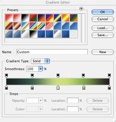116x122 pixels.
Task: Select the leftmost opacity stop above gradient
Action: 7,76
